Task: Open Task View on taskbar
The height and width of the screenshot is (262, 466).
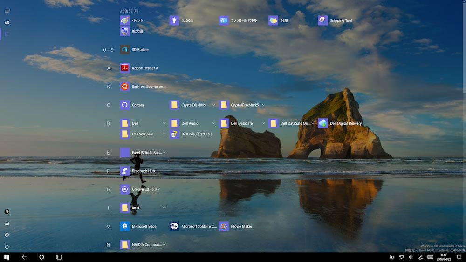Action: click(x=59, y=257)
